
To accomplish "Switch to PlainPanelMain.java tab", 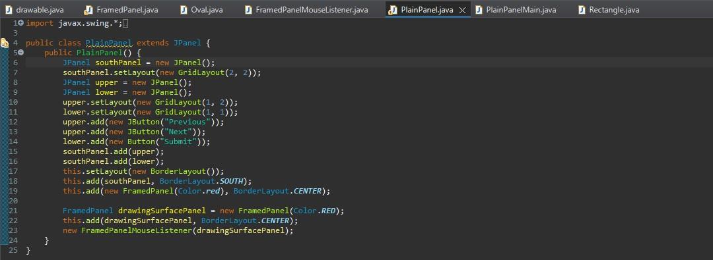I will (x=516, y=9).
